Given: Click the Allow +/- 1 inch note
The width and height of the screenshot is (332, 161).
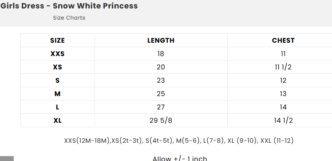Looking at the screenshot, I should 180,158.
